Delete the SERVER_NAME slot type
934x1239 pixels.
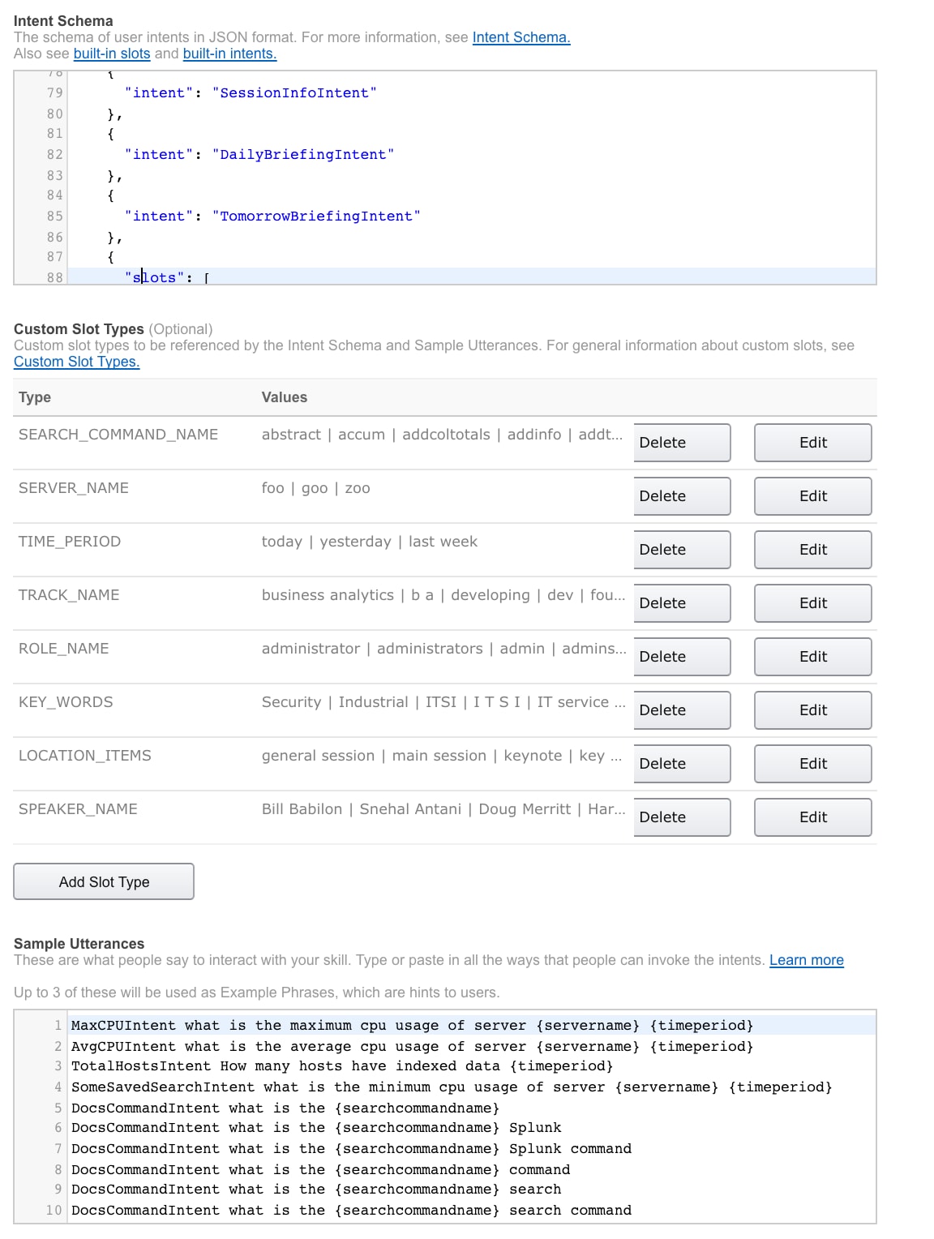[682, 496]
